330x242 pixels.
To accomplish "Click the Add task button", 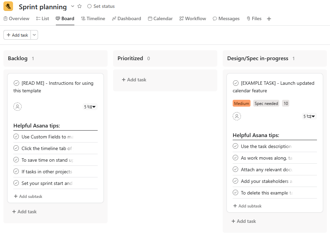I will tap(16, 35).
